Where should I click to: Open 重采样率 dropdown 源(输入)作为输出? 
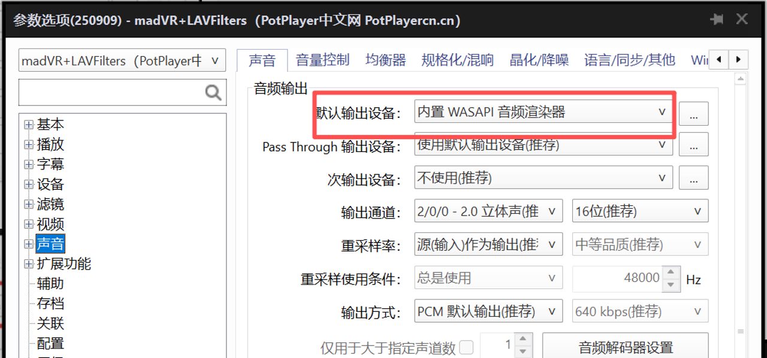pos(488,244)
